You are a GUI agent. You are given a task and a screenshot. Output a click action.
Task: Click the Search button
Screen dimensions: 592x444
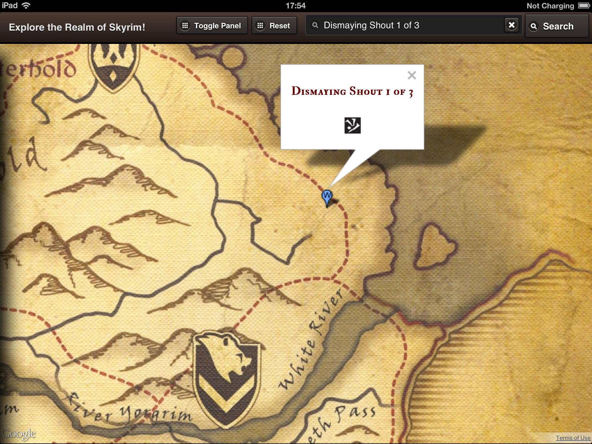coord(557,26)
